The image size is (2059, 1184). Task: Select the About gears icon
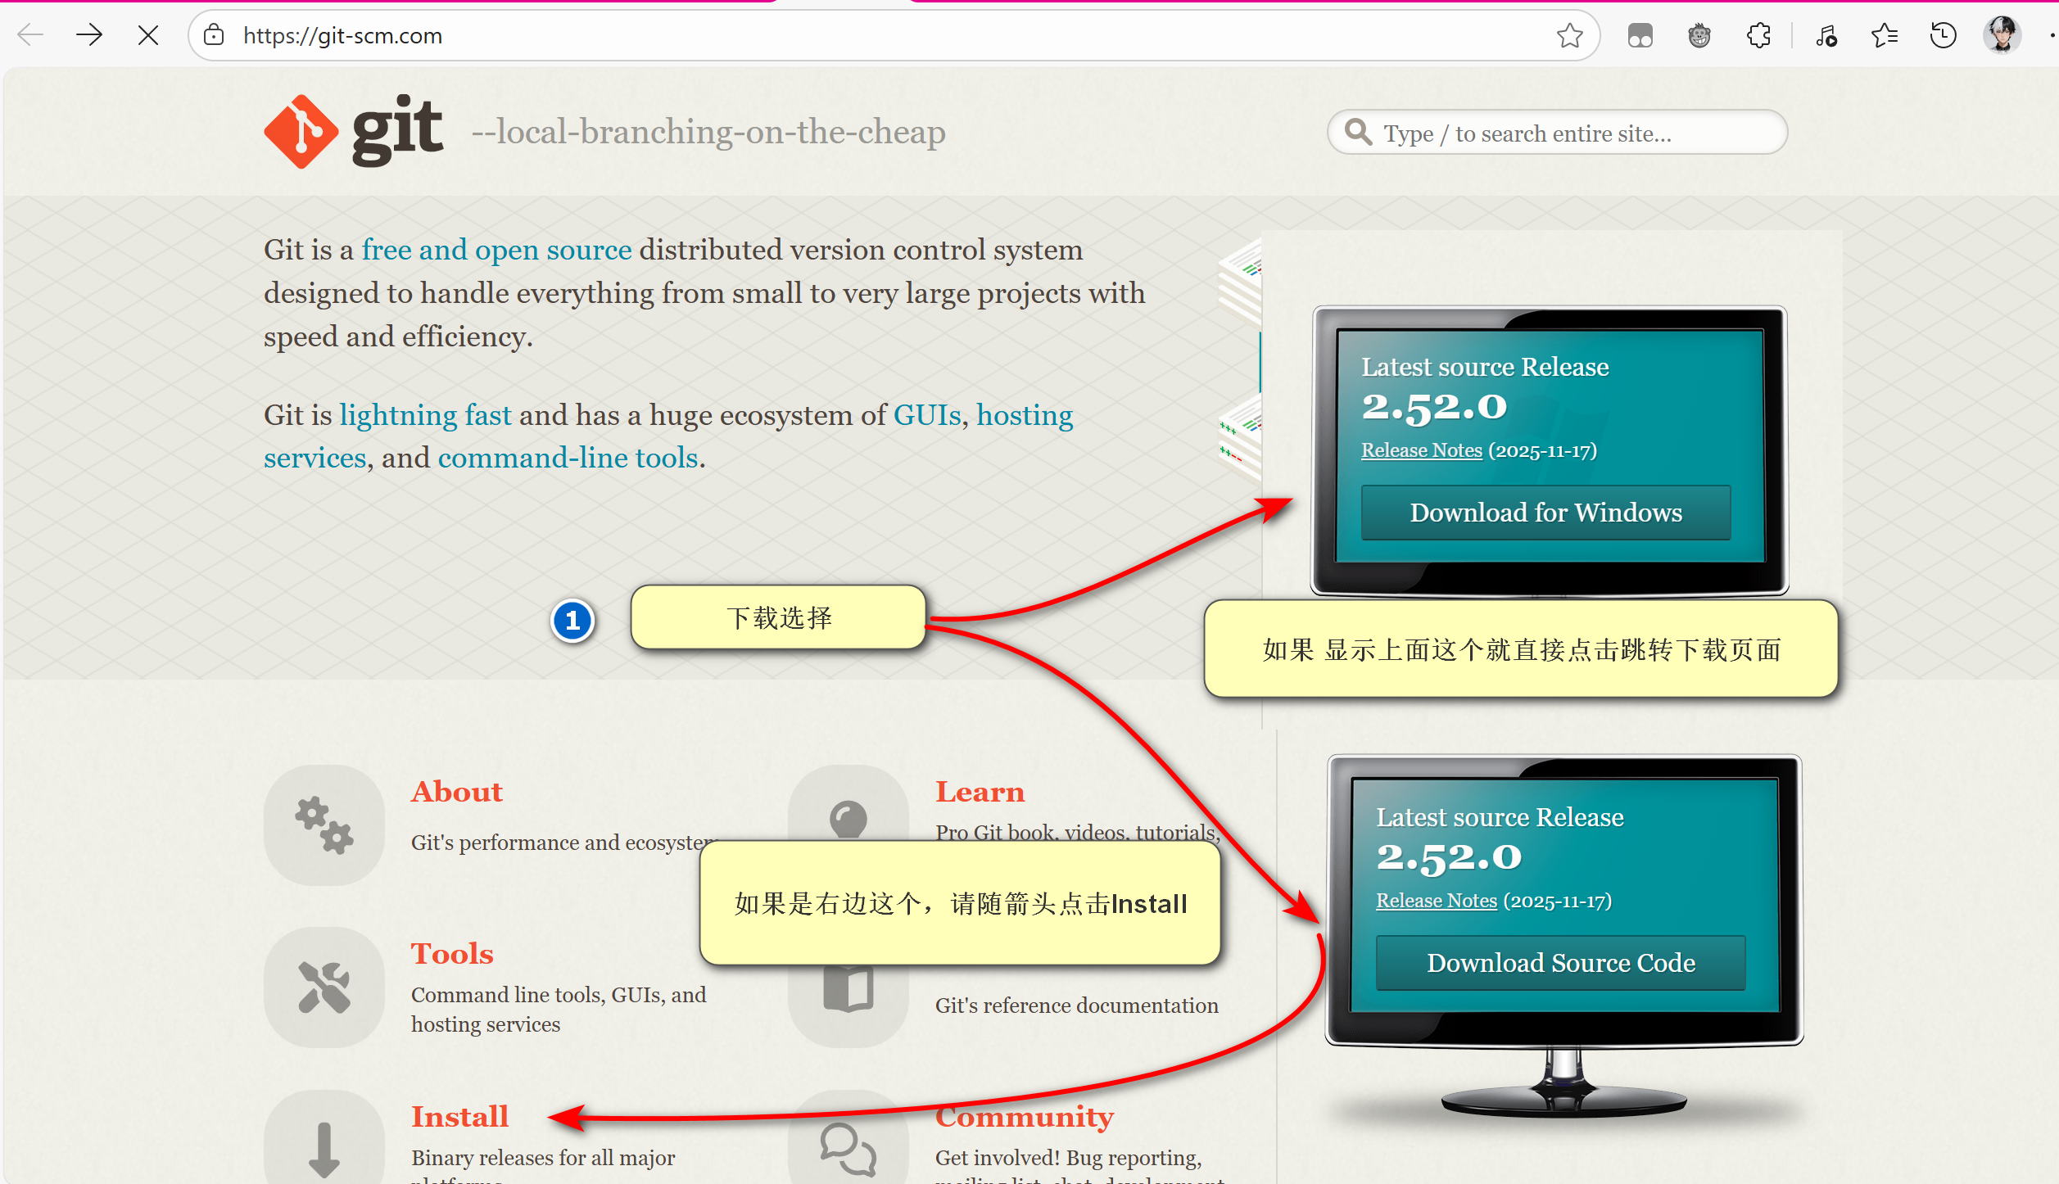(x=324, y=824)
